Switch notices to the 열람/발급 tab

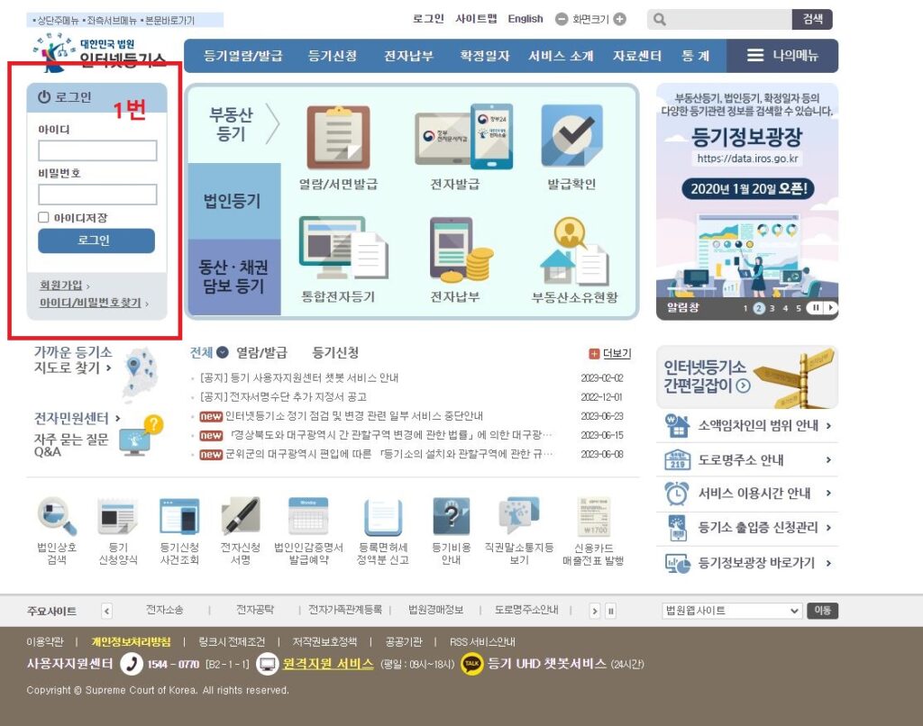coord(261,352)
